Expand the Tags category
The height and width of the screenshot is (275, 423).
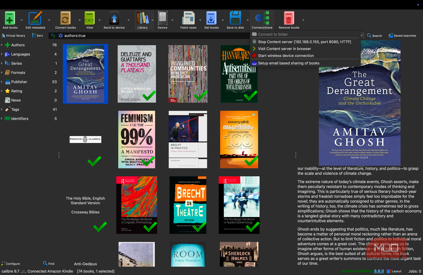point(2,109)
